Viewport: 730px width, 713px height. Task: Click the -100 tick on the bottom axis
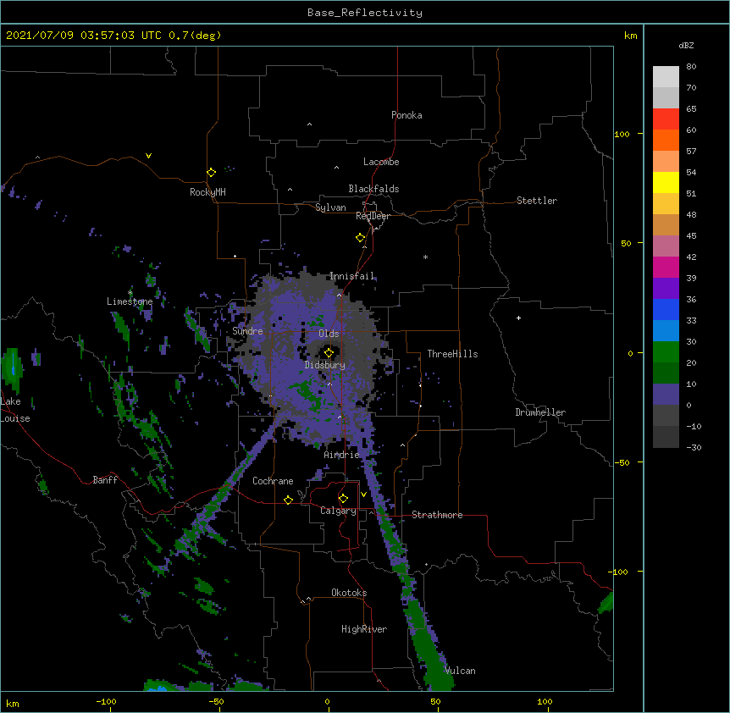106,701
